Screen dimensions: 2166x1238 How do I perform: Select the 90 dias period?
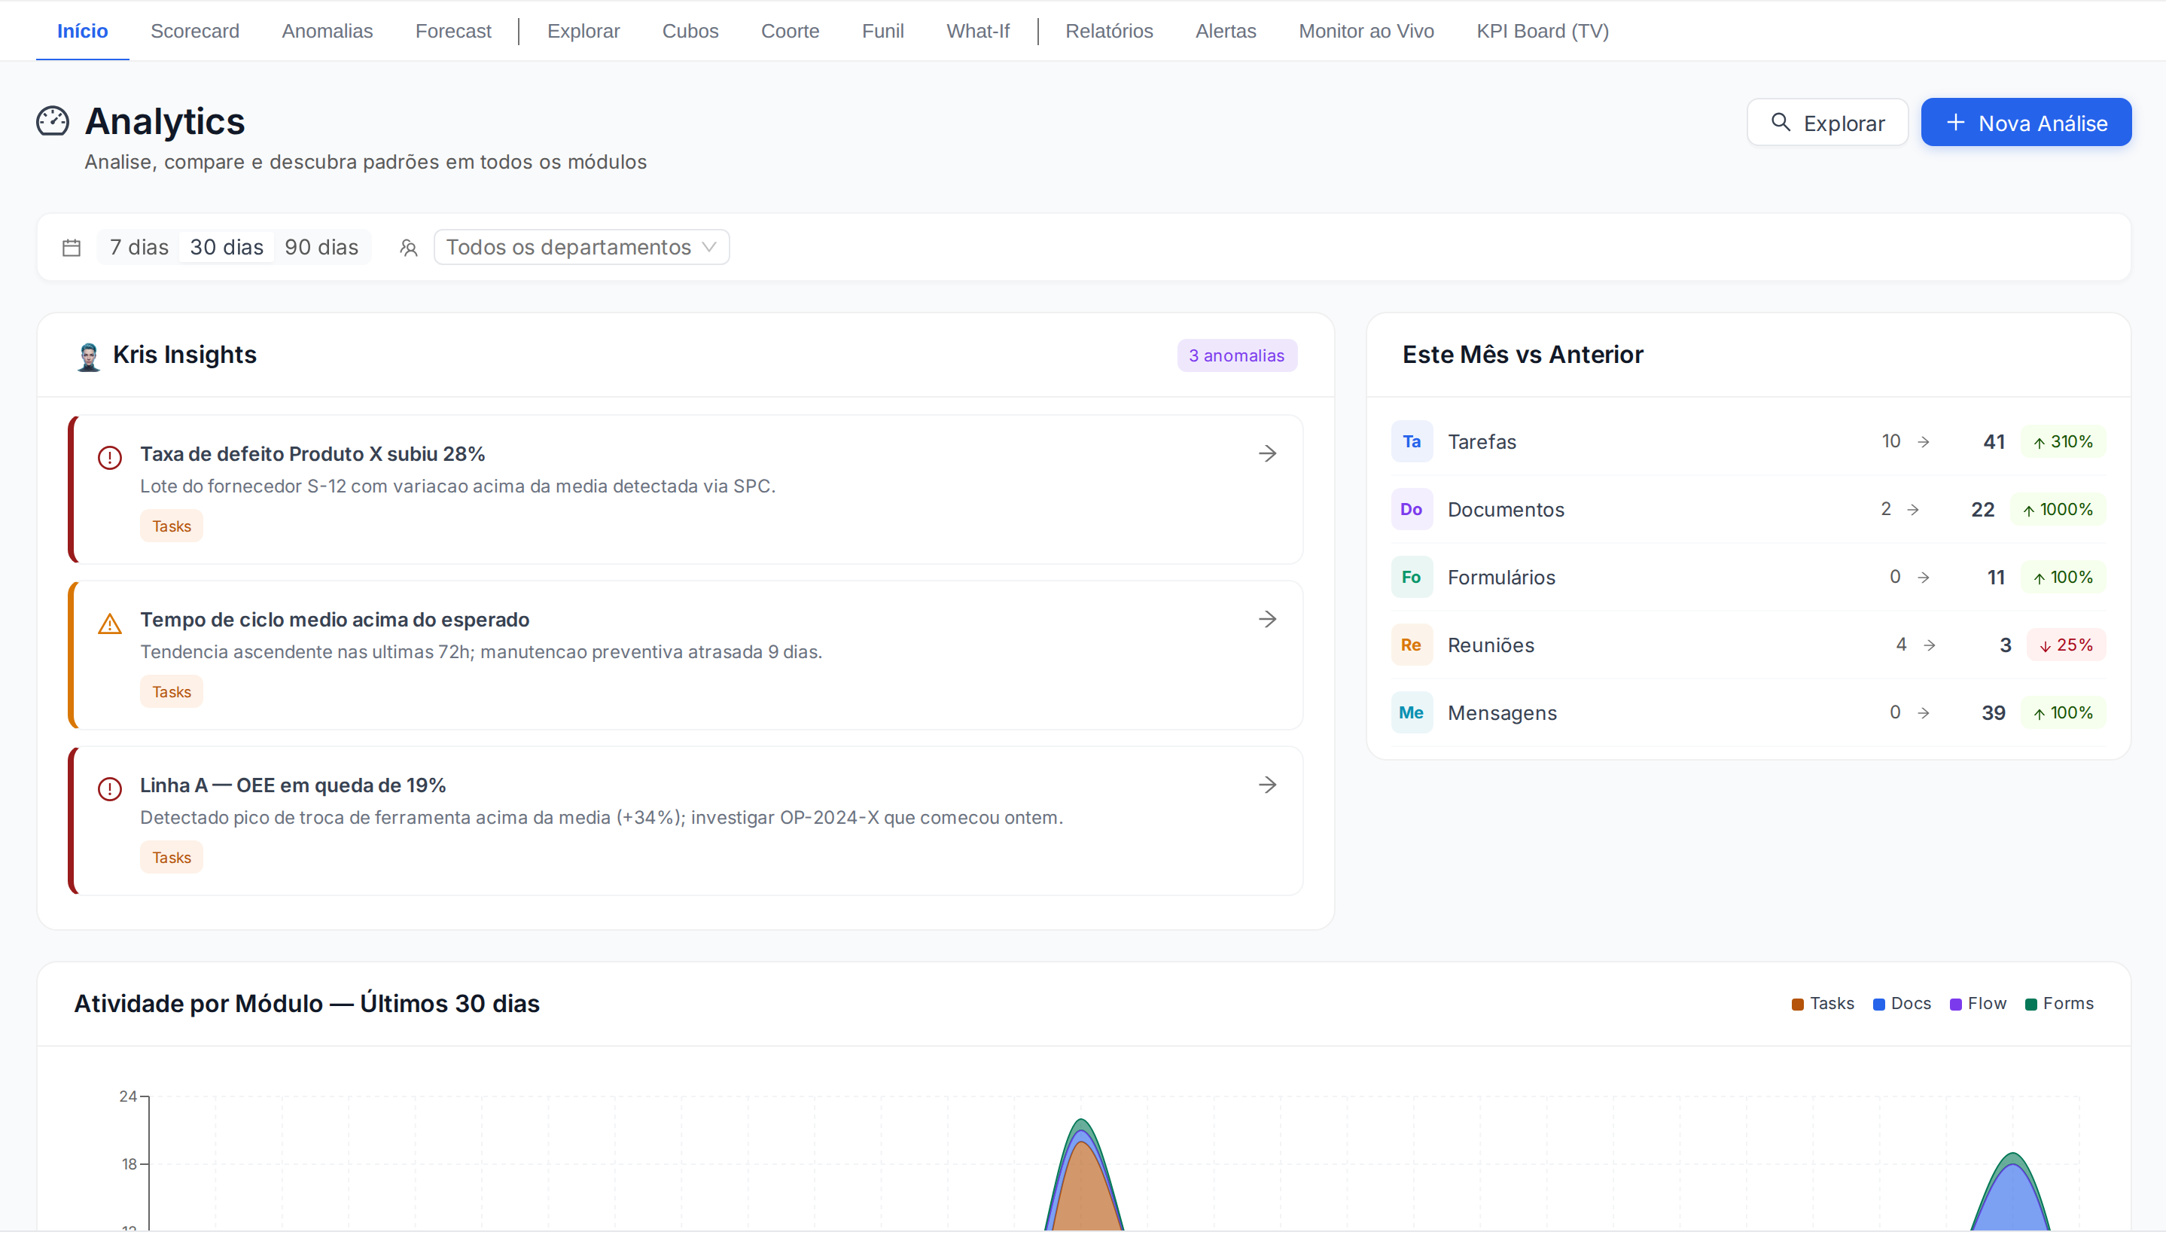(x=321, y=248)
